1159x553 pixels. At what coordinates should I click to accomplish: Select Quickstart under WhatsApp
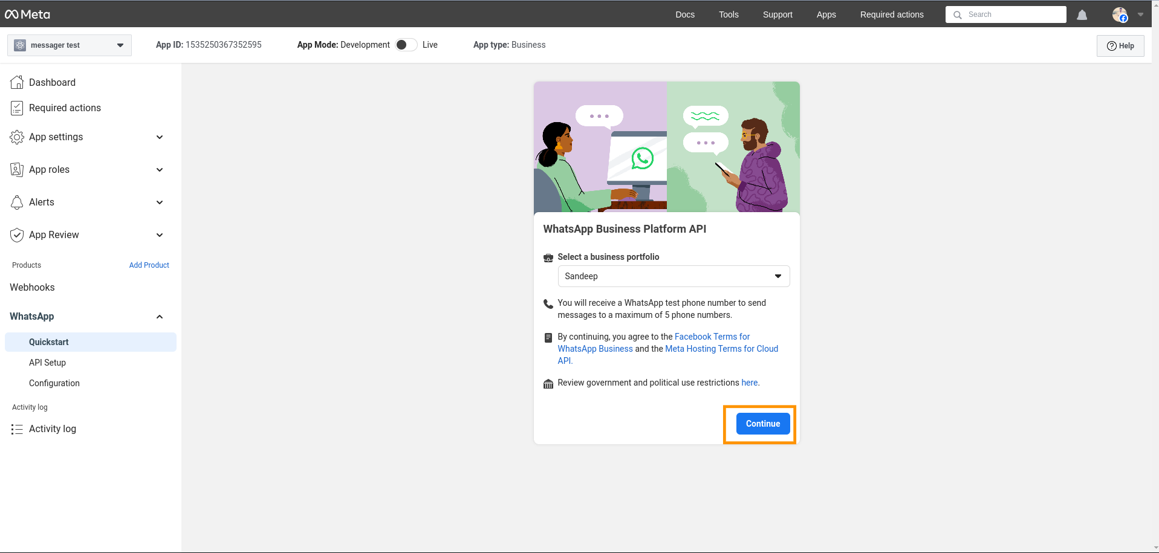point(91,342)
